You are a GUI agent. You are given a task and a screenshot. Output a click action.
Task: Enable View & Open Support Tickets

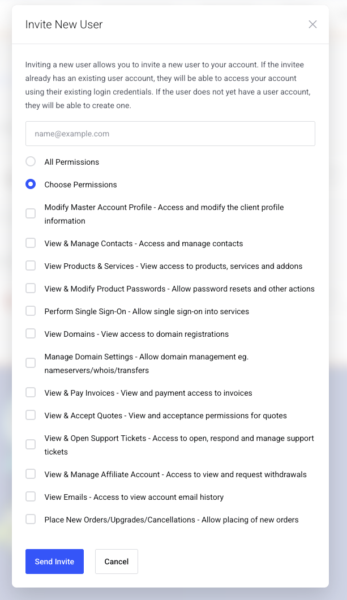click(x=31, y=445)
